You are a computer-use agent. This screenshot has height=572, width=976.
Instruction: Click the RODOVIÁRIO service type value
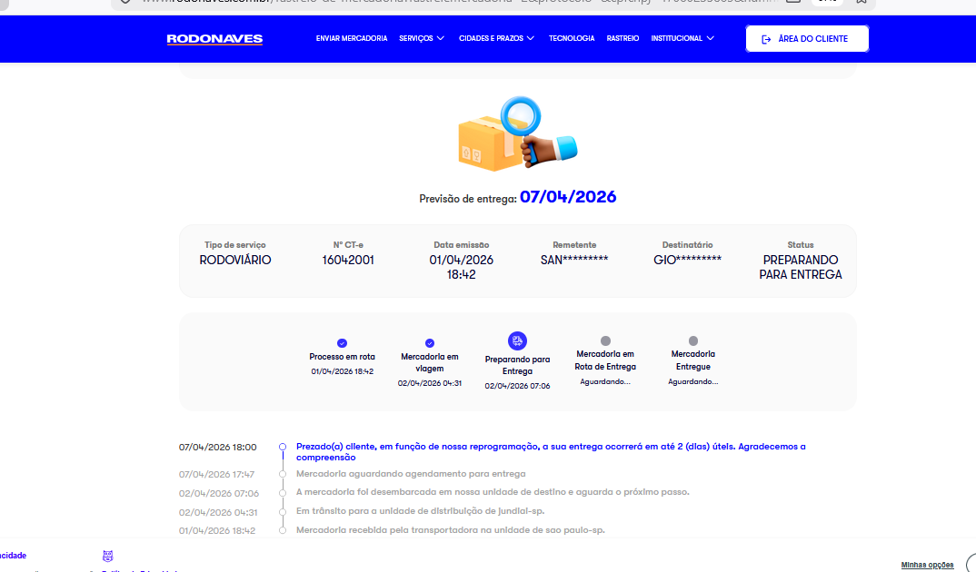[235, 260]
